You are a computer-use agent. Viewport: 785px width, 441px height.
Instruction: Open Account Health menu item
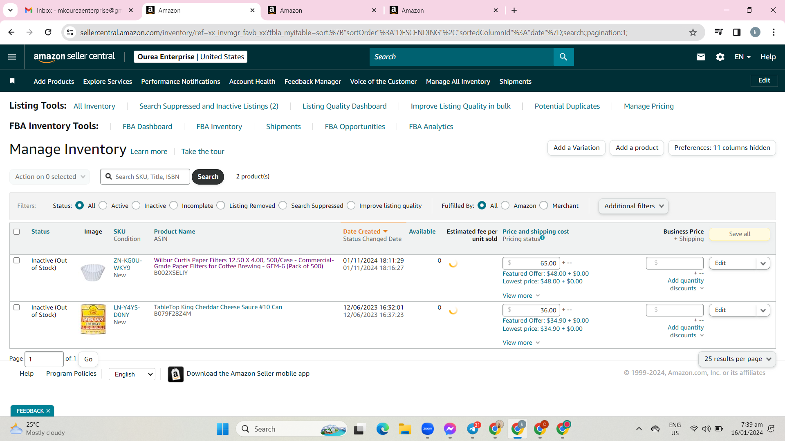pyautogui.click(x=252, y=81)
